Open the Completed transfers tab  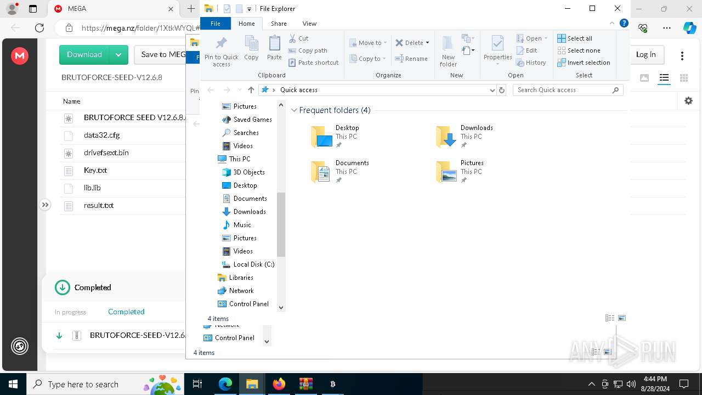tap(126, 312)
